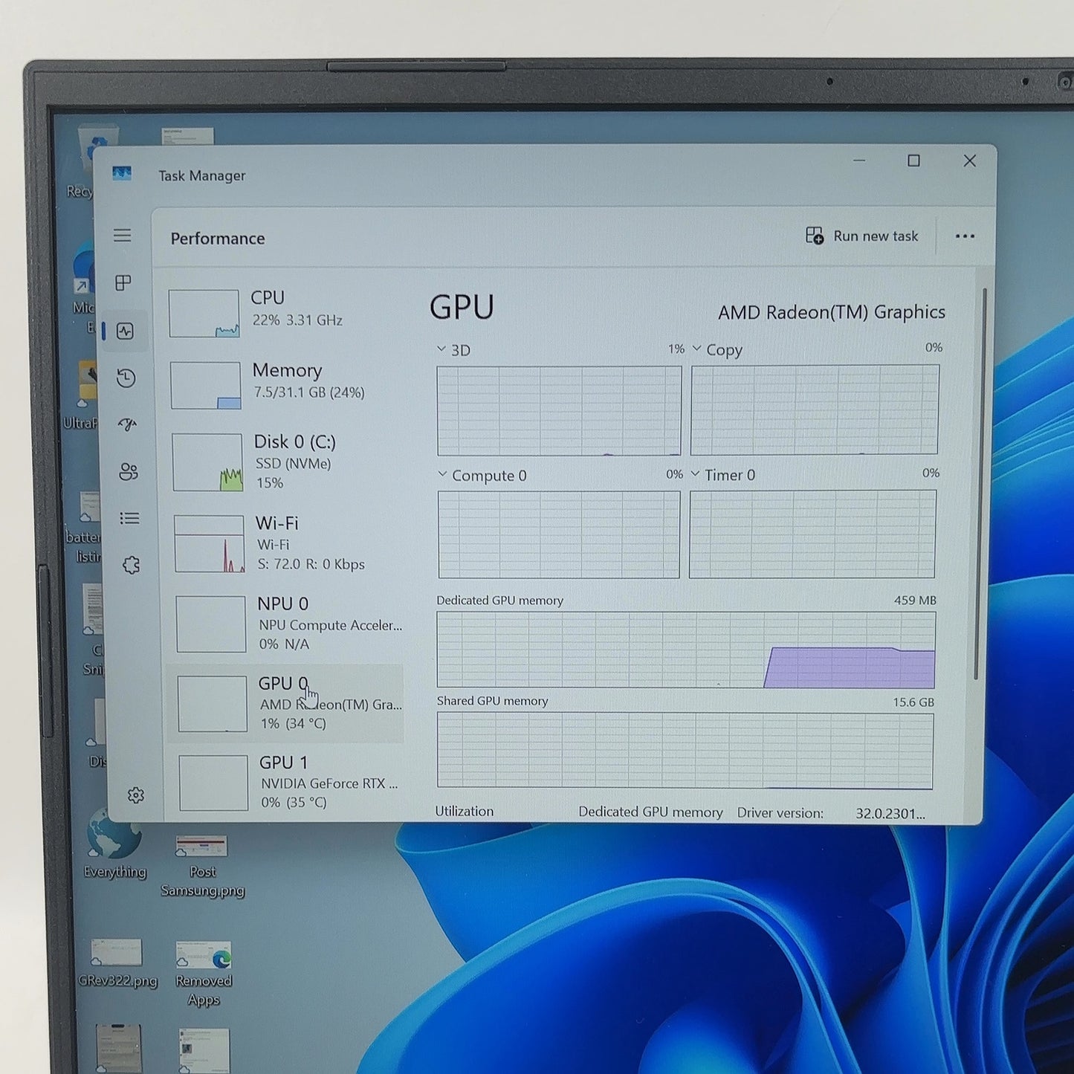
Task: Select the Memory performance entry
Action: [x=285, y=385]
